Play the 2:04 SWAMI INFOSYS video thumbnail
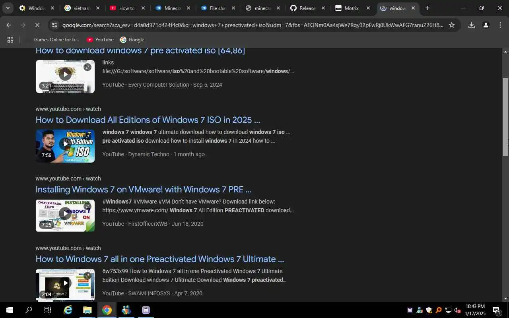The width and height of the screenshot is (509, 318). [x=65, y=283]
